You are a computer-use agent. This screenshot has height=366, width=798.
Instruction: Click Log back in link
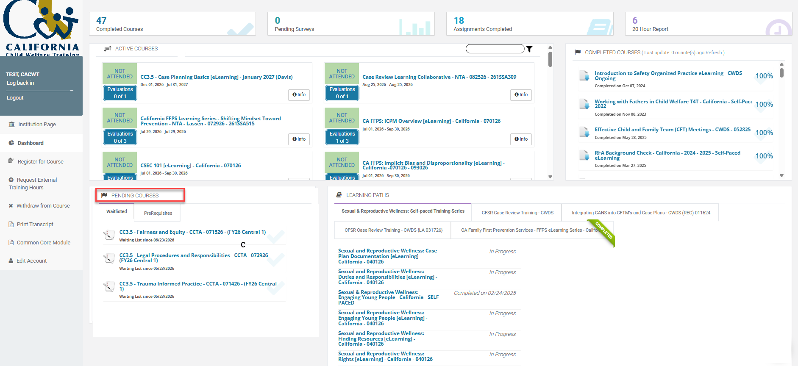coord(20,83)
